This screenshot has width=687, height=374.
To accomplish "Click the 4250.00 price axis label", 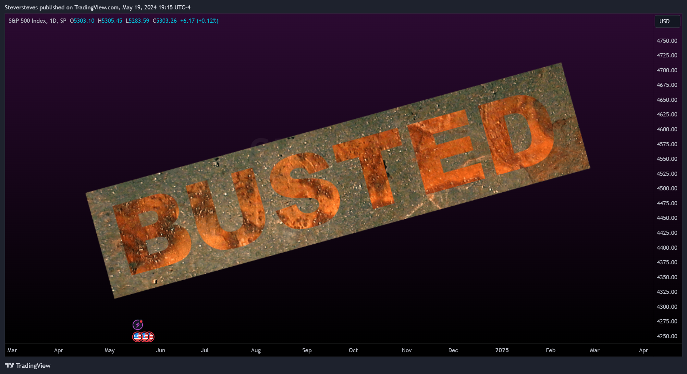I will tap(667, 336).
